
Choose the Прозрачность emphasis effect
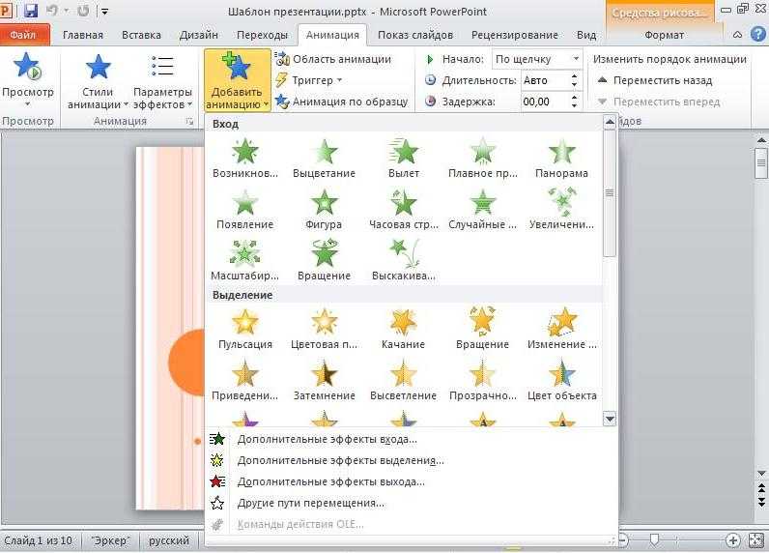483,380
